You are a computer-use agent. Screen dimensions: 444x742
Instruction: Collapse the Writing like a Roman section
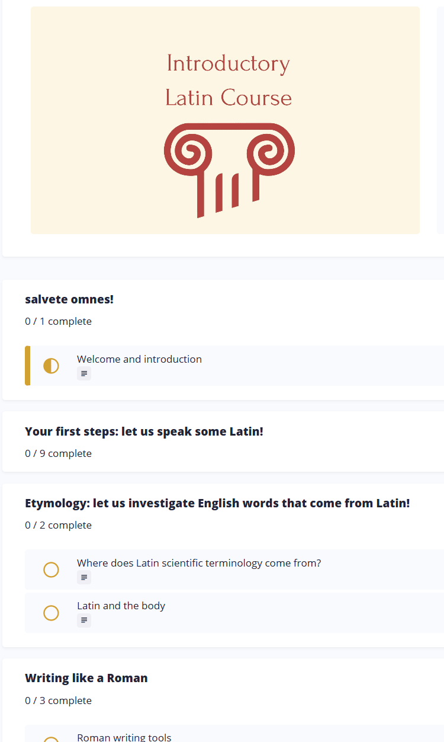86,678
